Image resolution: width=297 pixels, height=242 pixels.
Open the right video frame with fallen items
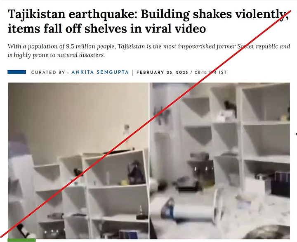pyautogui.click(x=220, y=161)
